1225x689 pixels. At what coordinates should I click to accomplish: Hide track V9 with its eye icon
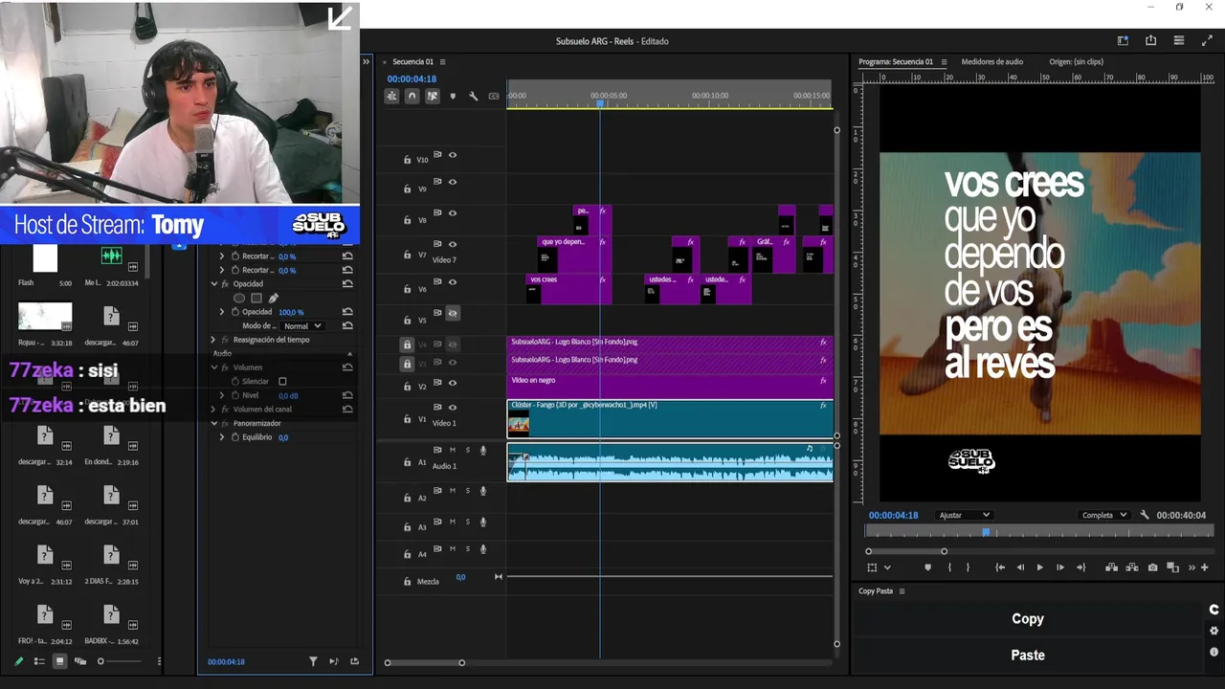tap(453, 182)
